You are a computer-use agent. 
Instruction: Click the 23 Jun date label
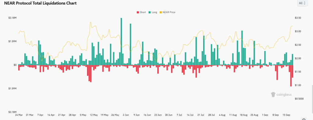tap(158, 115)
